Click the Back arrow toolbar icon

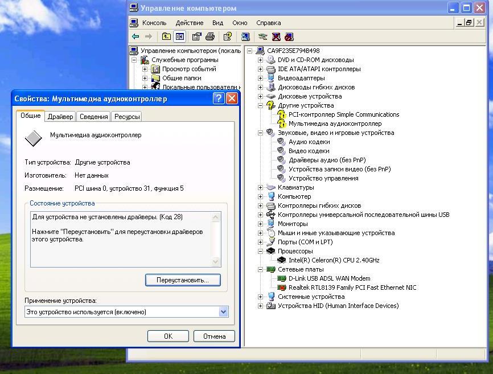click(x=135, y=36)
